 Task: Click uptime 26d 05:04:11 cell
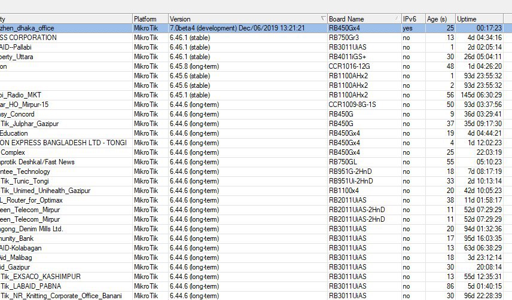[x=479, y=57]
